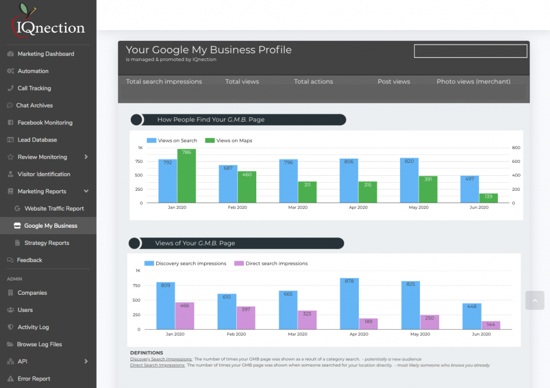Click the How People Find Your G.M.B. Page heading
550x388 pixels.
[211, 120]
